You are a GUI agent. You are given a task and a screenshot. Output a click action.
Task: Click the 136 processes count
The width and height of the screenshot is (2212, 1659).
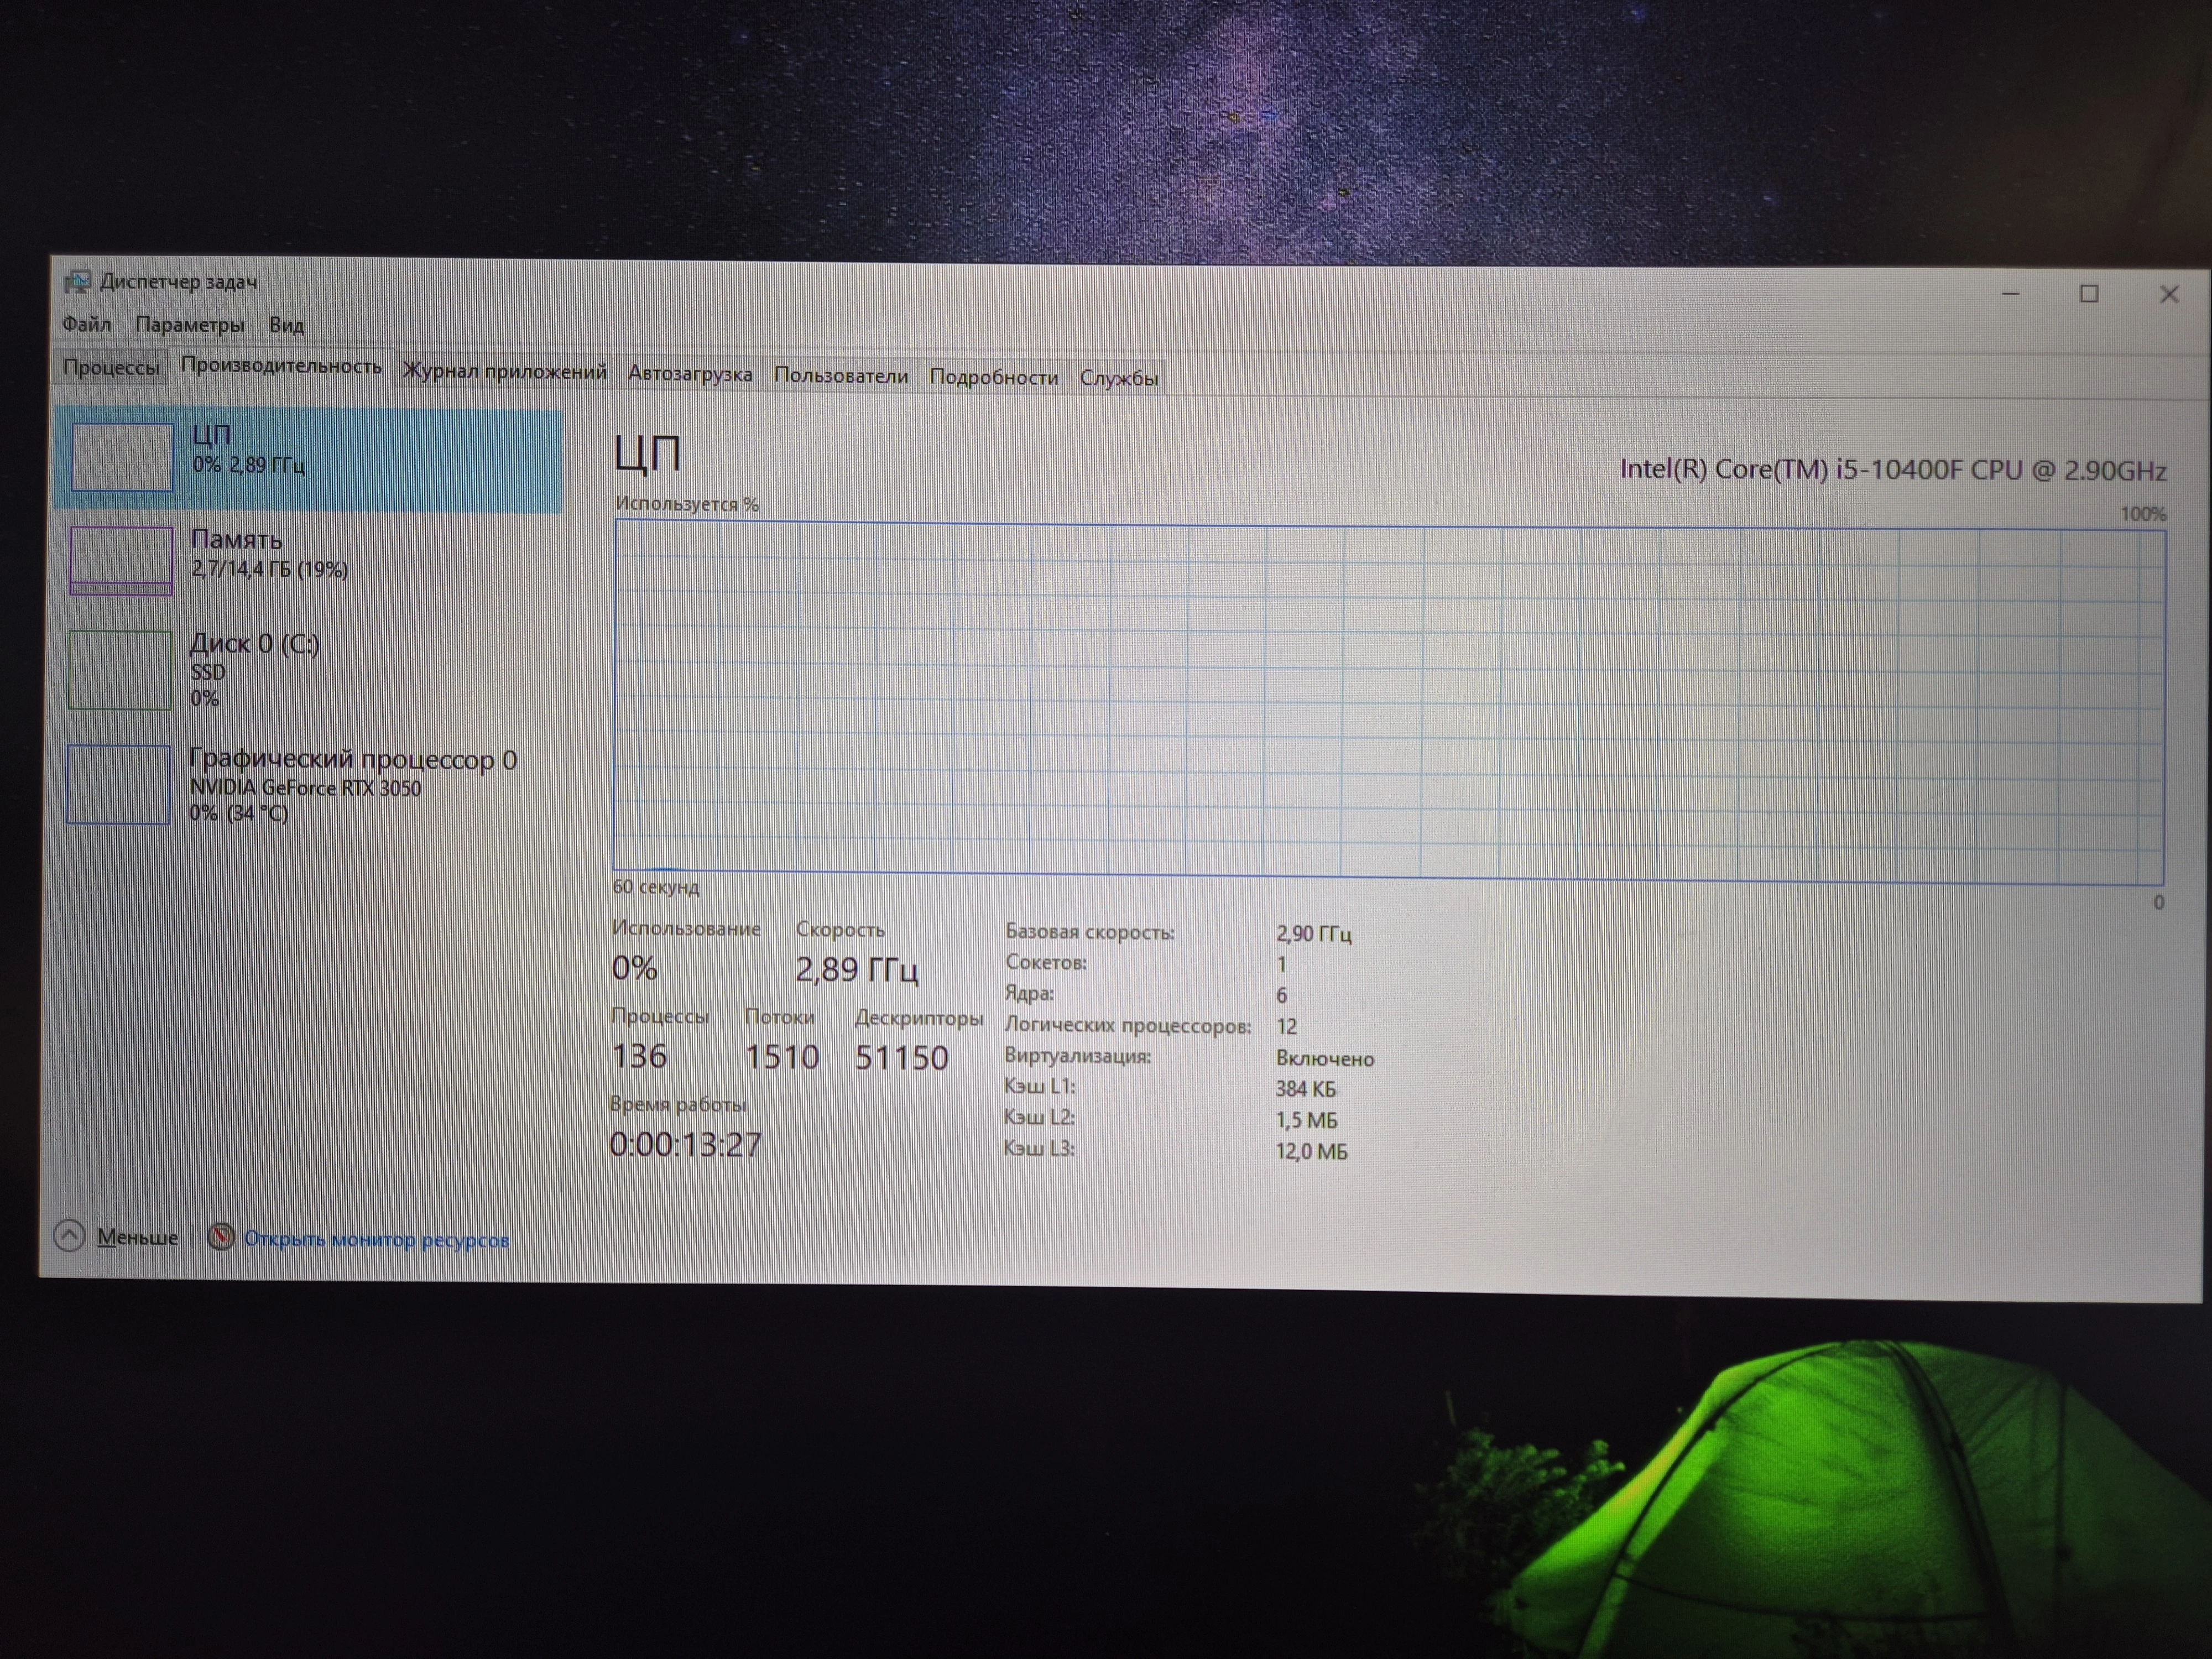tap(639, 1056)
